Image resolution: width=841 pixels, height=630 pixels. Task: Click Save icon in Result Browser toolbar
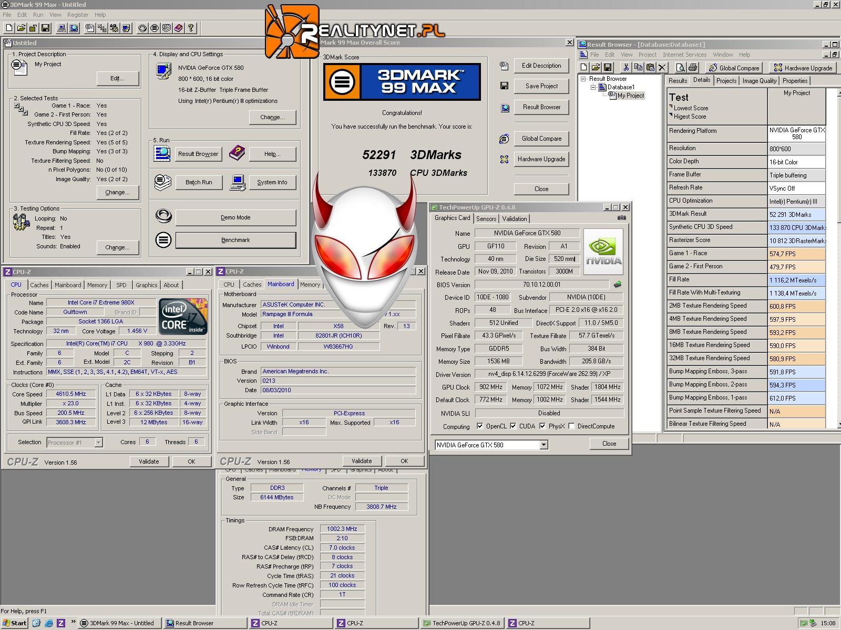[608, 67]
